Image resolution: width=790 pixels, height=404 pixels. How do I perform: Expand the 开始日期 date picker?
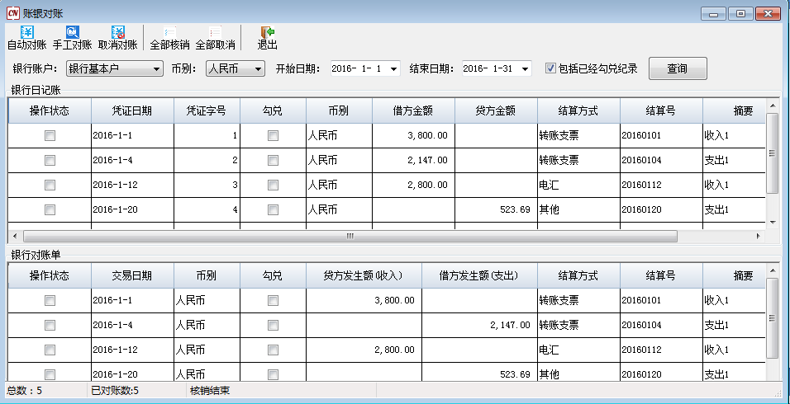pyautogui.click(x=393, y=68)
